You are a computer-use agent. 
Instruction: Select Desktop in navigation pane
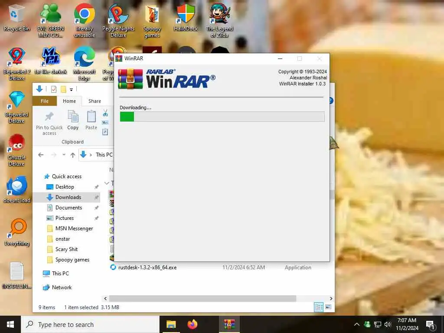click(x=65, y=187)
